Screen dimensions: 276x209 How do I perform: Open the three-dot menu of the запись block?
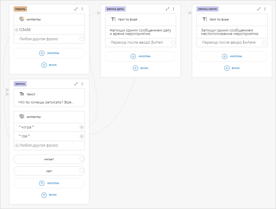[82, 84]
